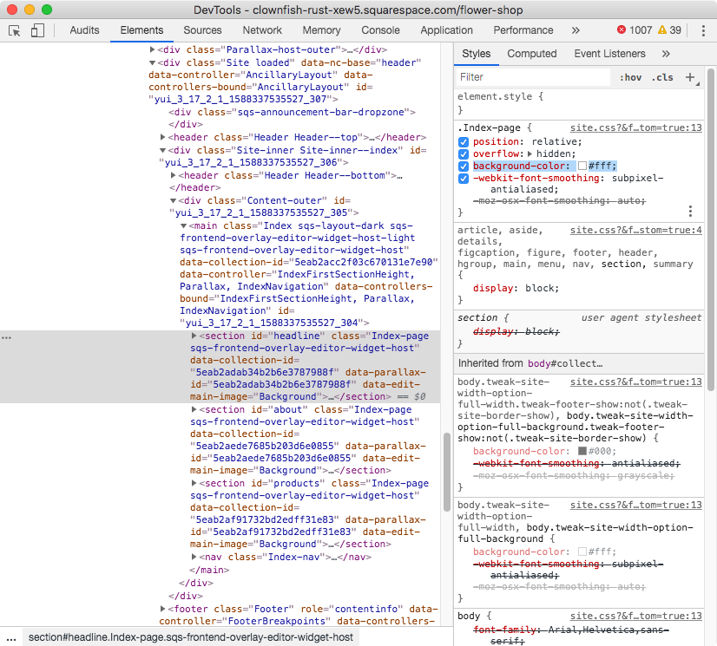
Task: Select section#headline breadcrumb item
Action: pos(191,637)
